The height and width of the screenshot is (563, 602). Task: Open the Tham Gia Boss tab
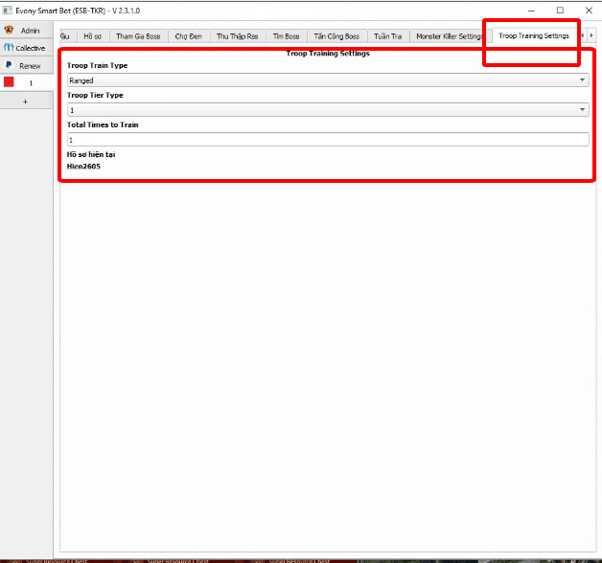coord(138,36)
